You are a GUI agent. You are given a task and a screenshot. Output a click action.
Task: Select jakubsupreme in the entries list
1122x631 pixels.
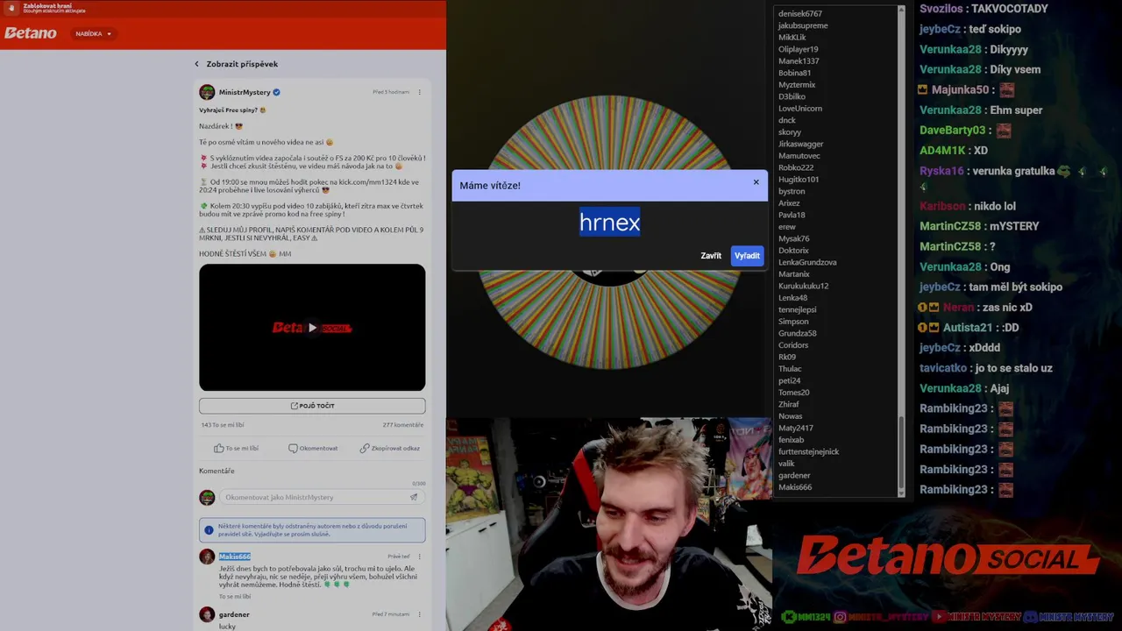803,25
